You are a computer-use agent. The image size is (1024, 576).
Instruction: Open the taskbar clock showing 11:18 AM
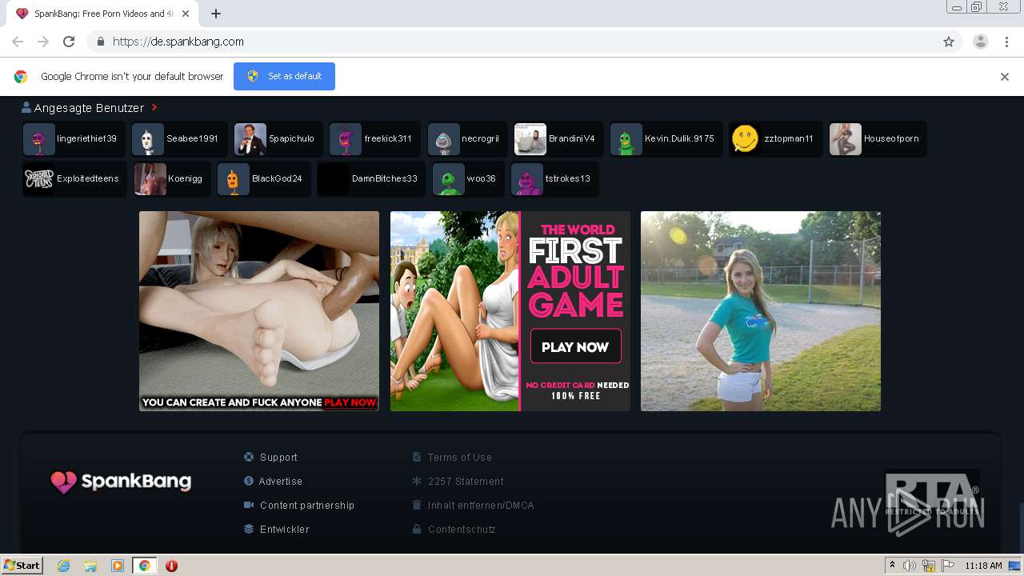(x=983, y=566)
